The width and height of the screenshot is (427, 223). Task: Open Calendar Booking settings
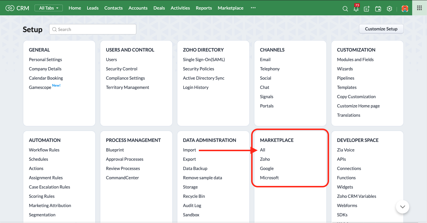(x=46, y=78)
